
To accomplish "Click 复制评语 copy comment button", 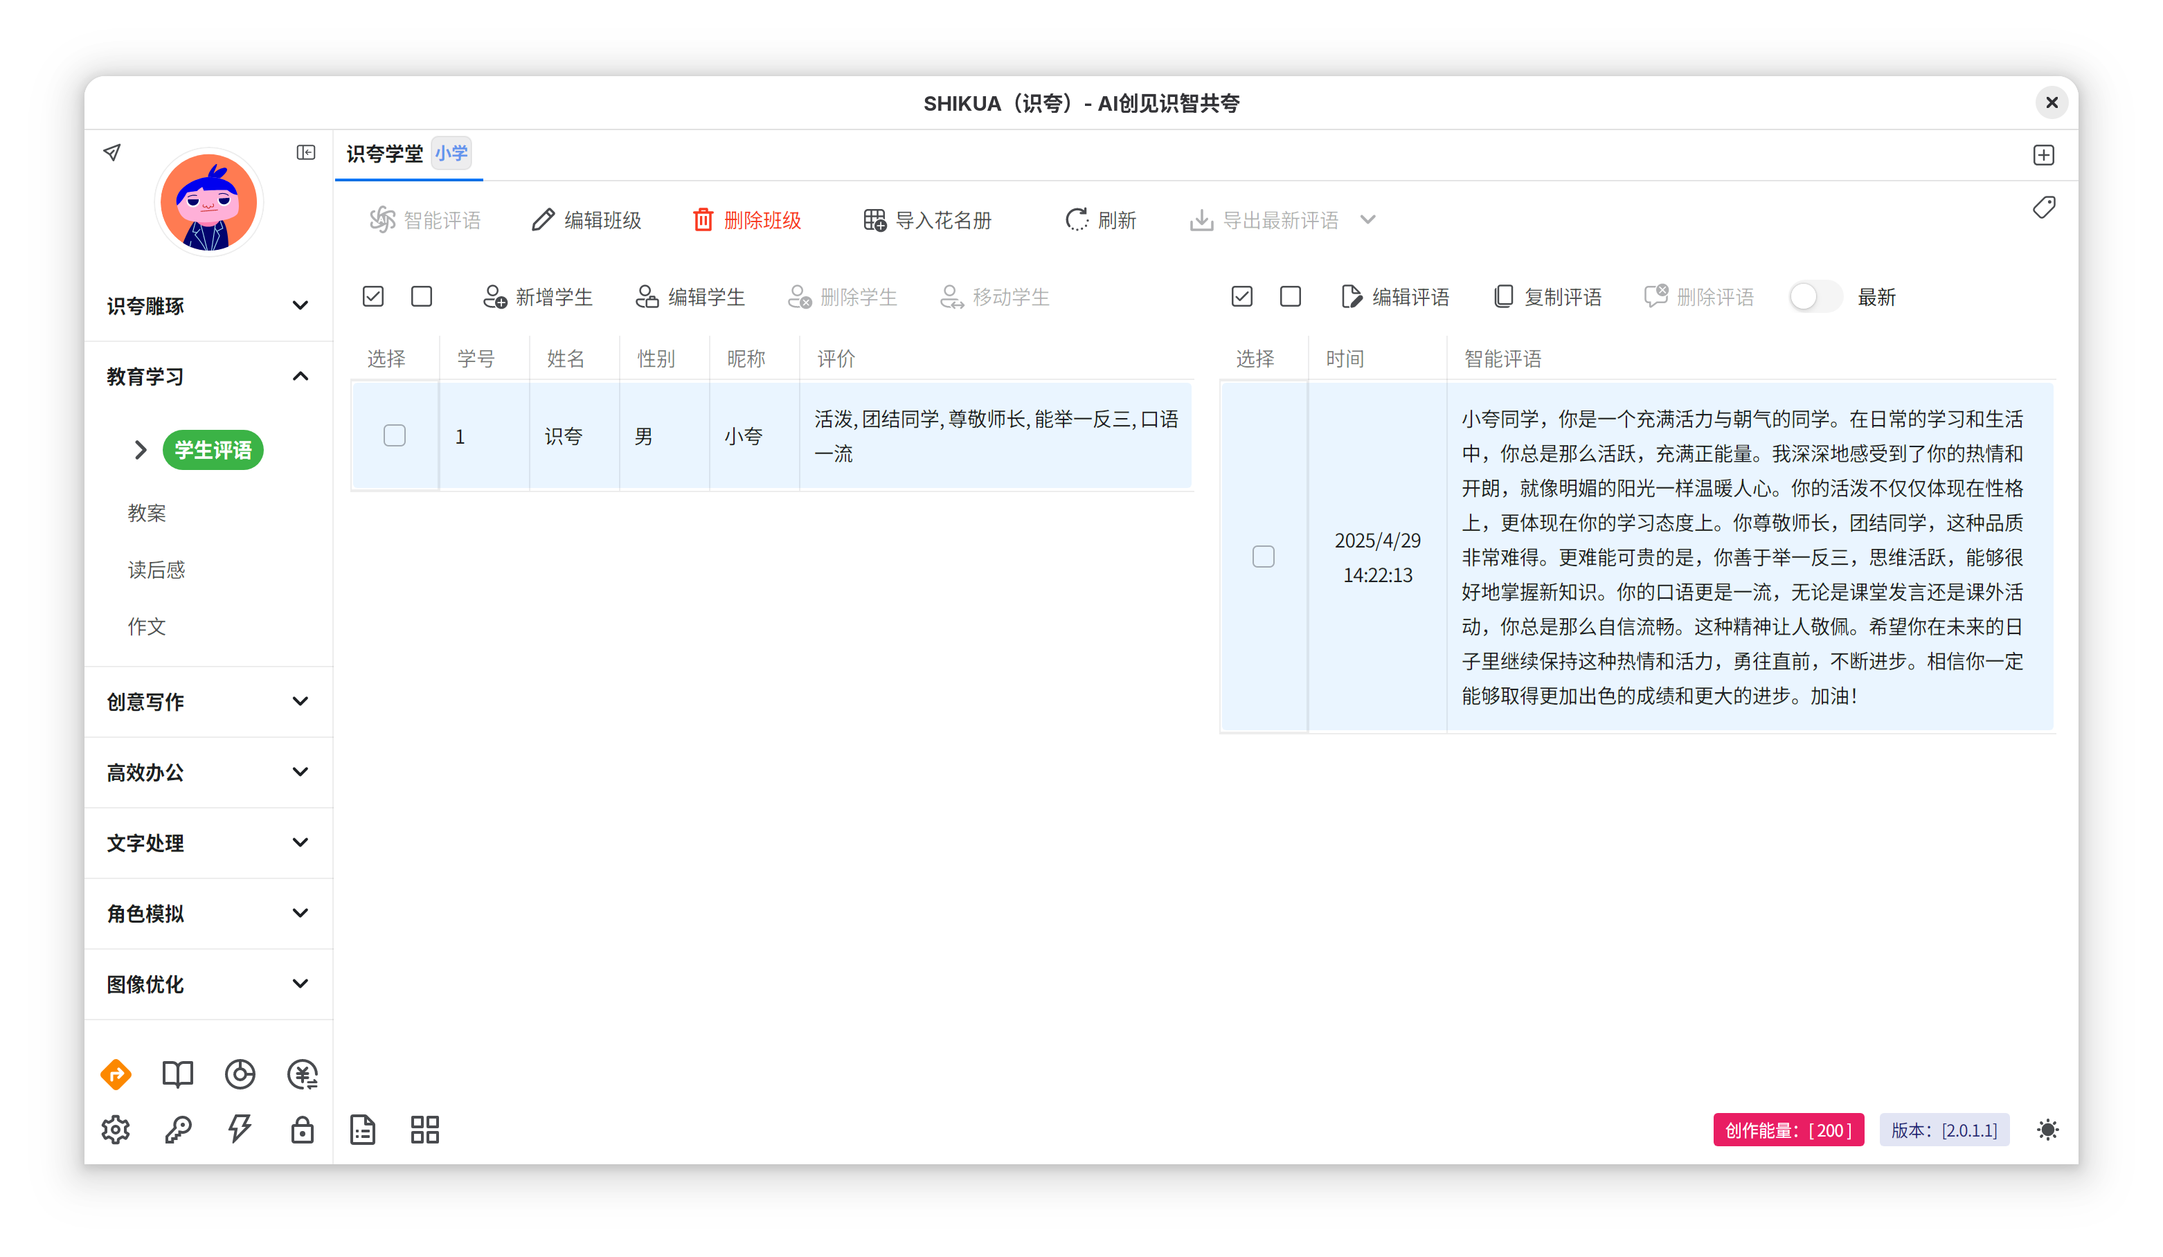I will point(1547,297).
